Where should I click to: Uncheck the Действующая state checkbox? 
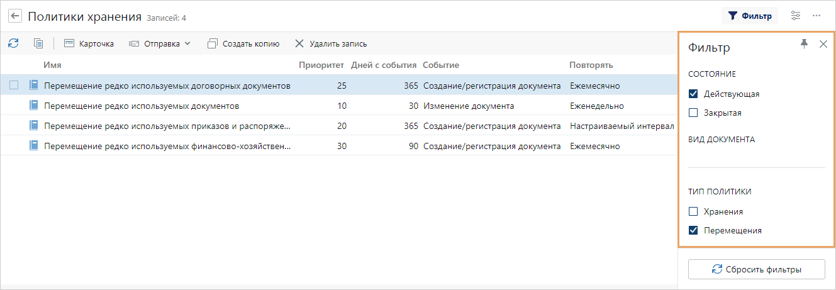[694, 94]
